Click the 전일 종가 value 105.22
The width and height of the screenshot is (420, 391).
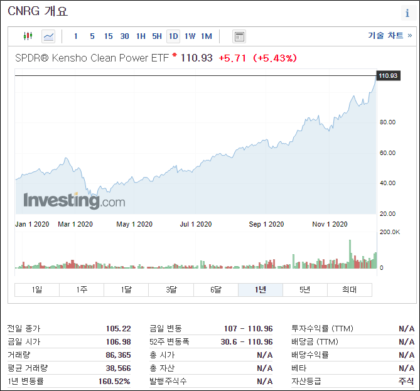coord(119,329)
